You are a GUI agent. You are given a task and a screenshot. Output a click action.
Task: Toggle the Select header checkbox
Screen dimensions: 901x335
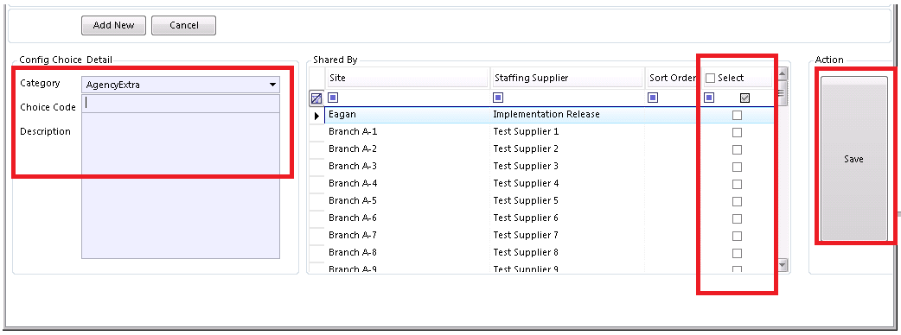click(x=711, y=78)
